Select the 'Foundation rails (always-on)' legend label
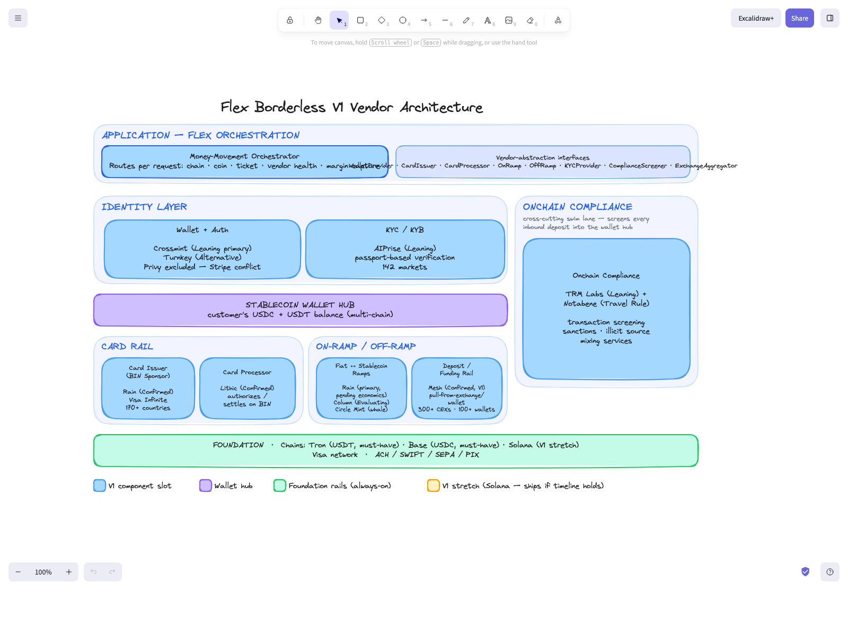 pyautogui.click(x=340, y=486)
